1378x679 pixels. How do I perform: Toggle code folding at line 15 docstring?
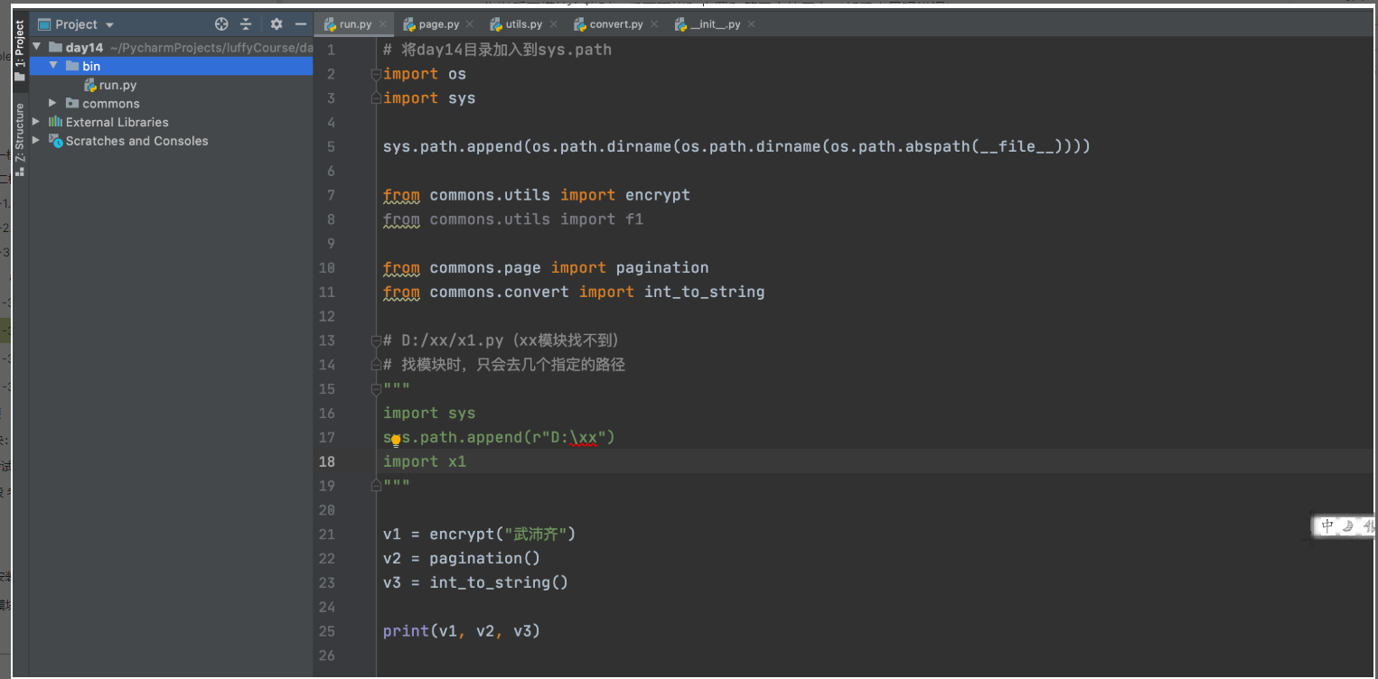(x=376, y=389)
